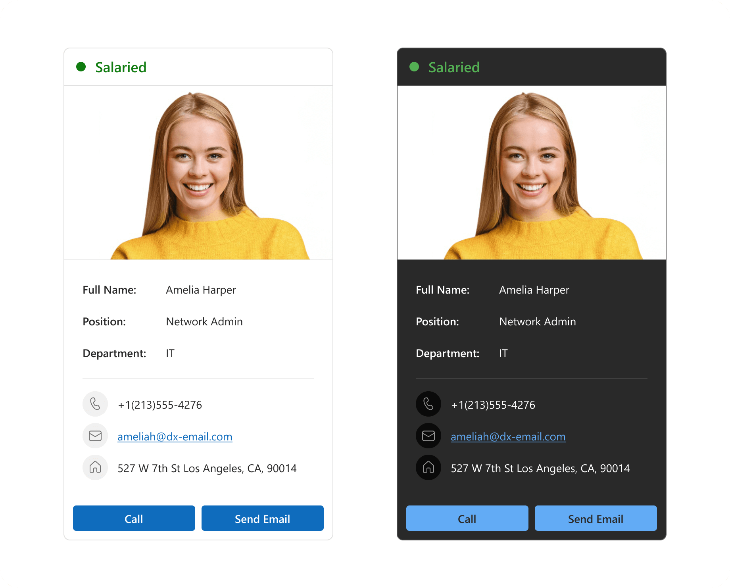This screenshot has width=730, height=588.
Task: Toggle the Salaried status indicator on dark card
Action: pyautogui.click(x=415, y=67)
